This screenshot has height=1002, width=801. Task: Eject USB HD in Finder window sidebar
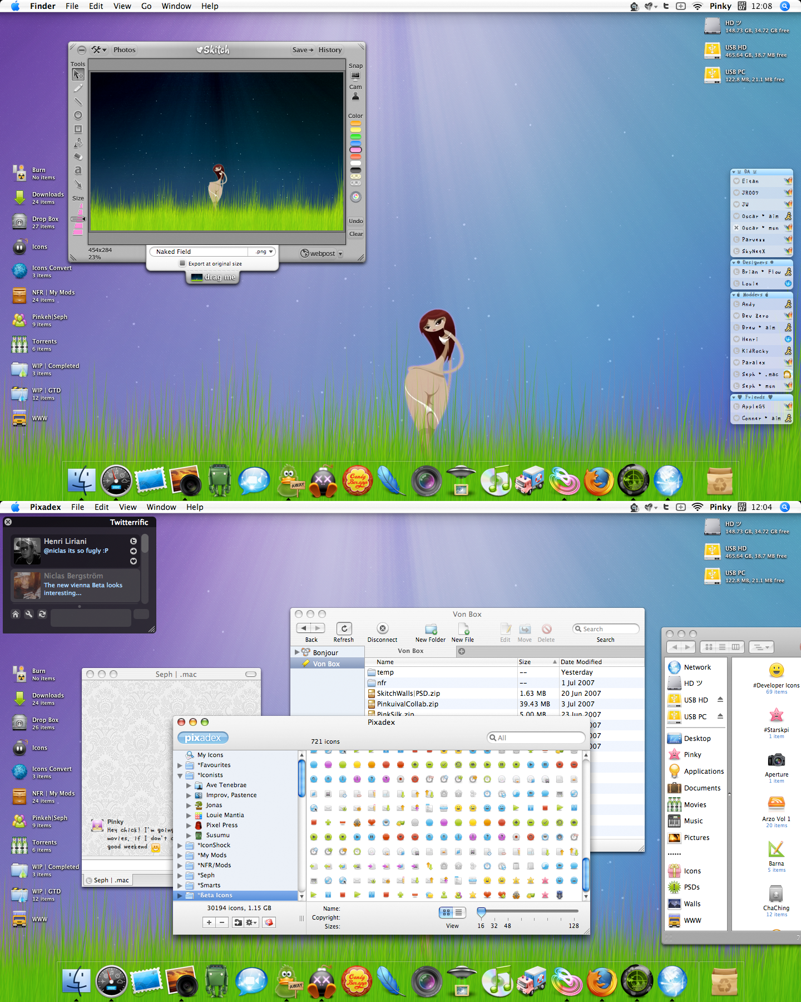click(720, 700)
